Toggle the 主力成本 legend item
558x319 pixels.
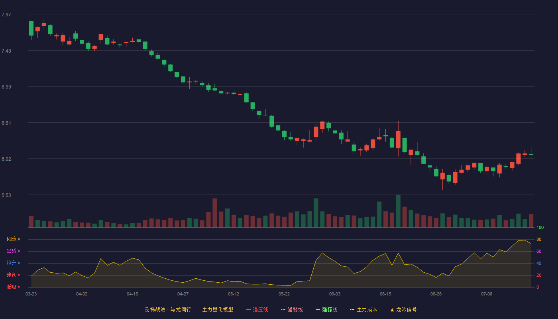coord(363,309)
